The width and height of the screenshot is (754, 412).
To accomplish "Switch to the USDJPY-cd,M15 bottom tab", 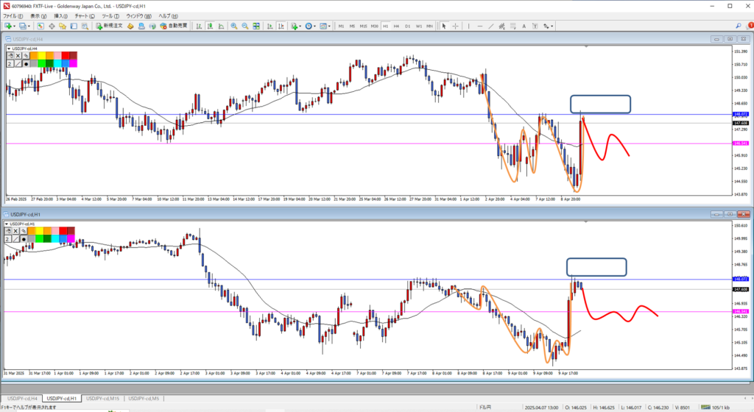I will (102, 399).
